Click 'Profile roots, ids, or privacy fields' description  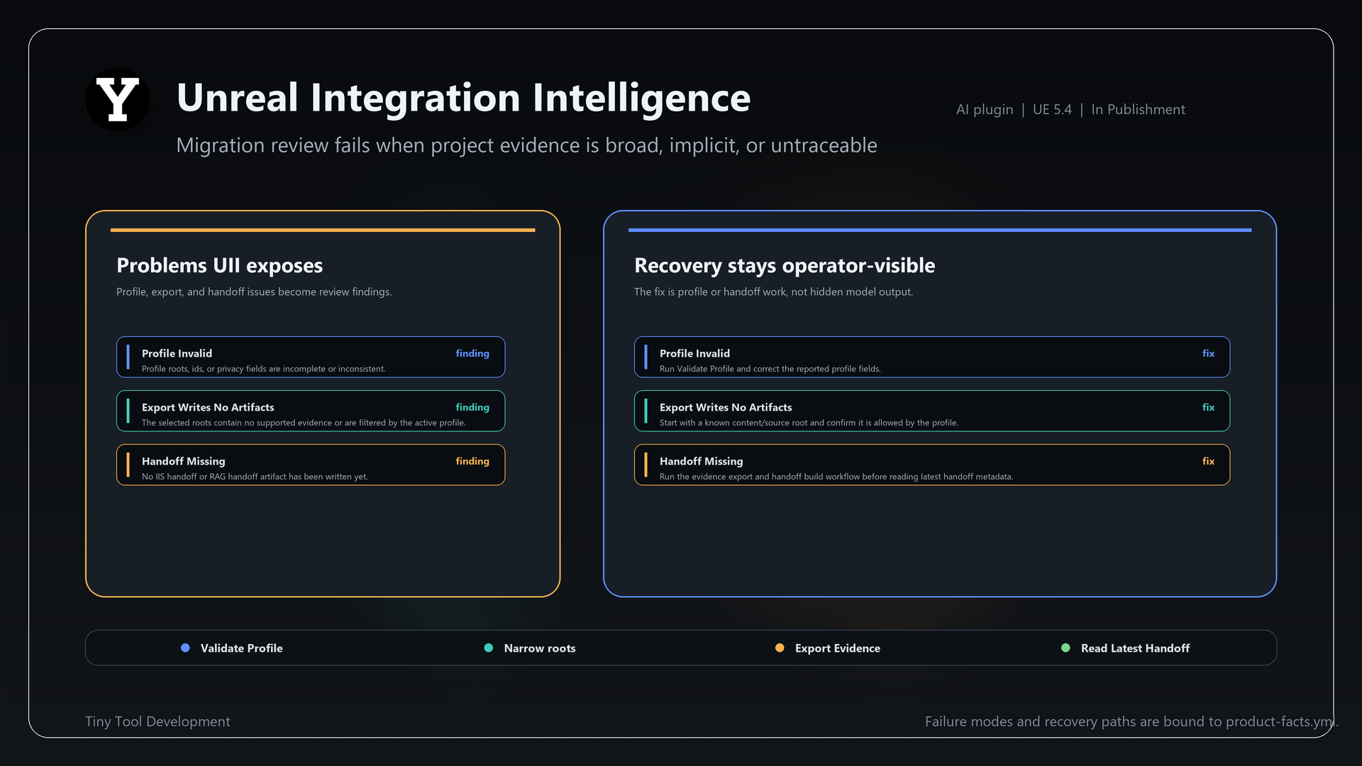264,369
